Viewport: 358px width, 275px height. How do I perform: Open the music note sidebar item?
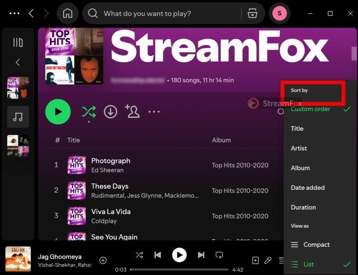(18, 117)
